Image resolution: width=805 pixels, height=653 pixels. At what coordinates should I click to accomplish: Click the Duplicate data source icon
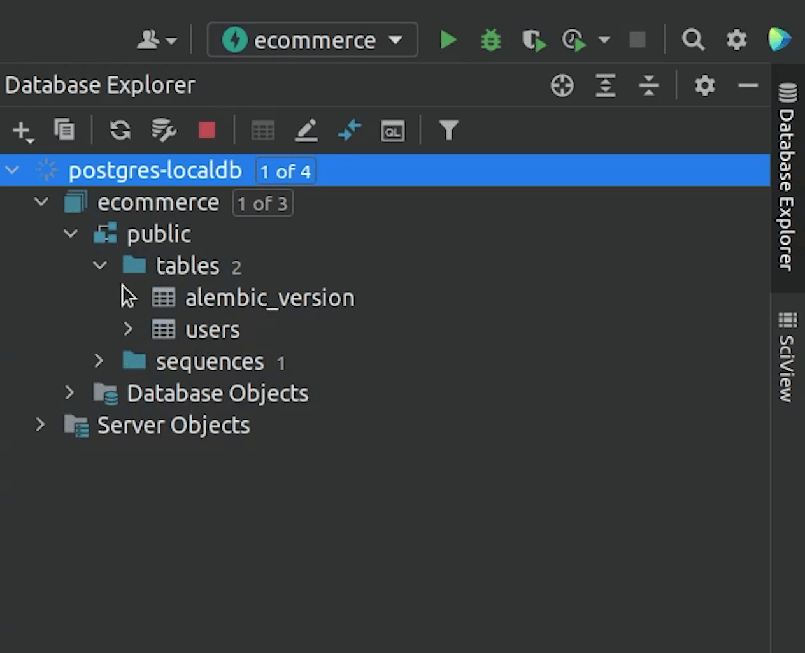tap(64, 130)
